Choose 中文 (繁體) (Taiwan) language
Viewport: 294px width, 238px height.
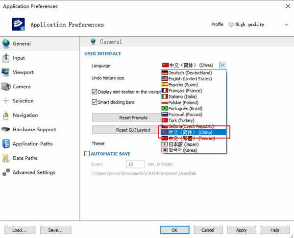[x=194, y=138]
